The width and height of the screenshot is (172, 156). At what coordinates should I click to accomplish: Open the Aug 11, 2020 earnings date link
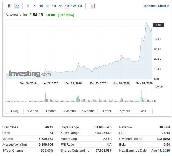[160, 150]
